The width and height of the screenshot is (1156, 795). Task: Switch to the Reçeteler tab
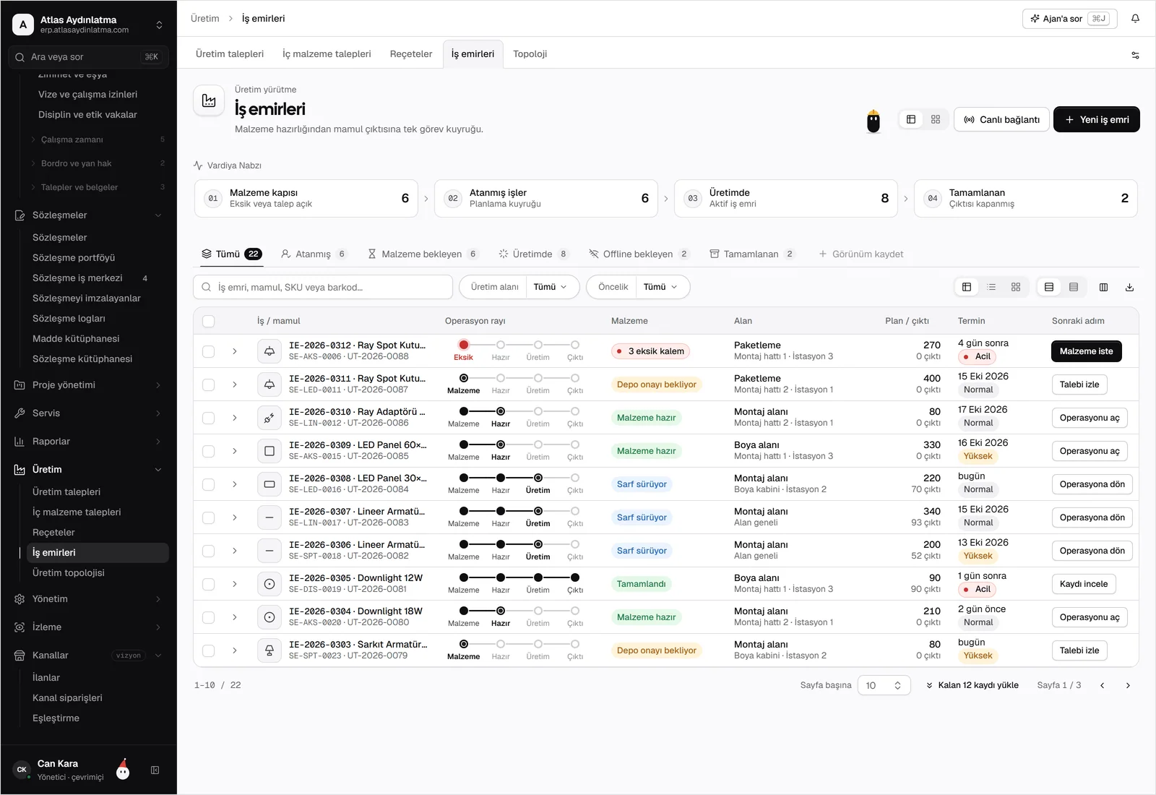(x=411, y=54)
